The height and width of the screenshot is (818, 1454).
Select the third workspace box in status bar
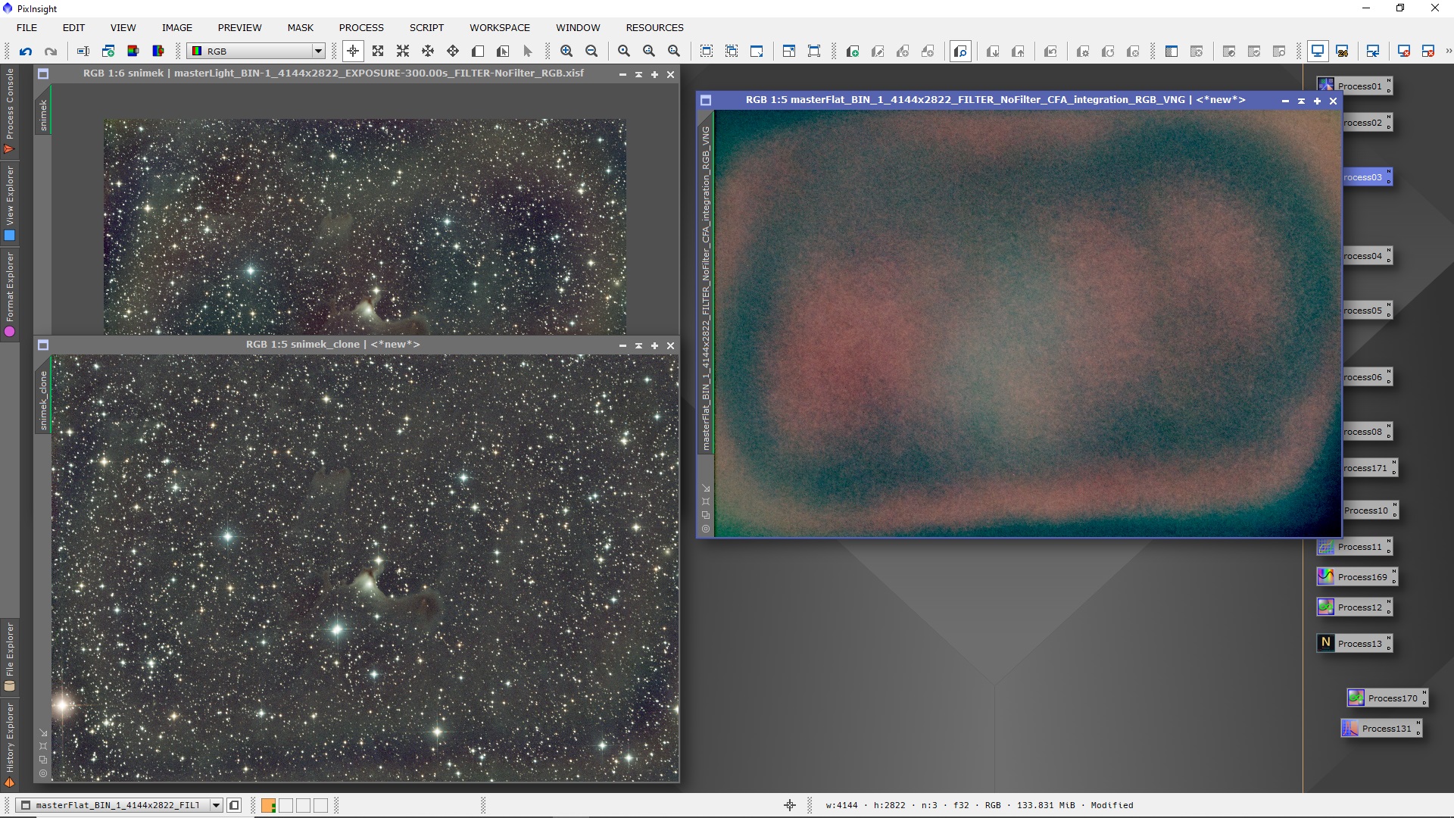click(x=304, y=805)
